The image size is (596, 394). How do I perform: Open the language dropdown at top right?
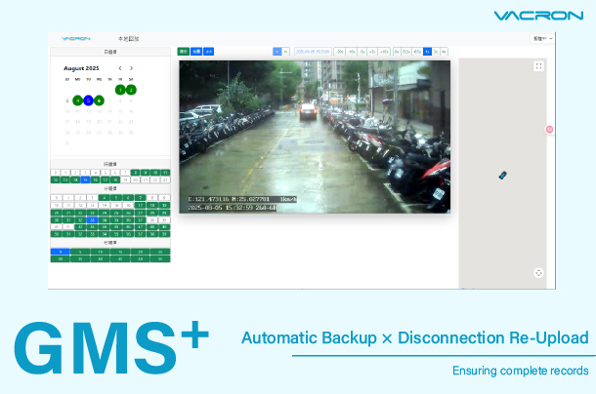(x=542, y=39)
